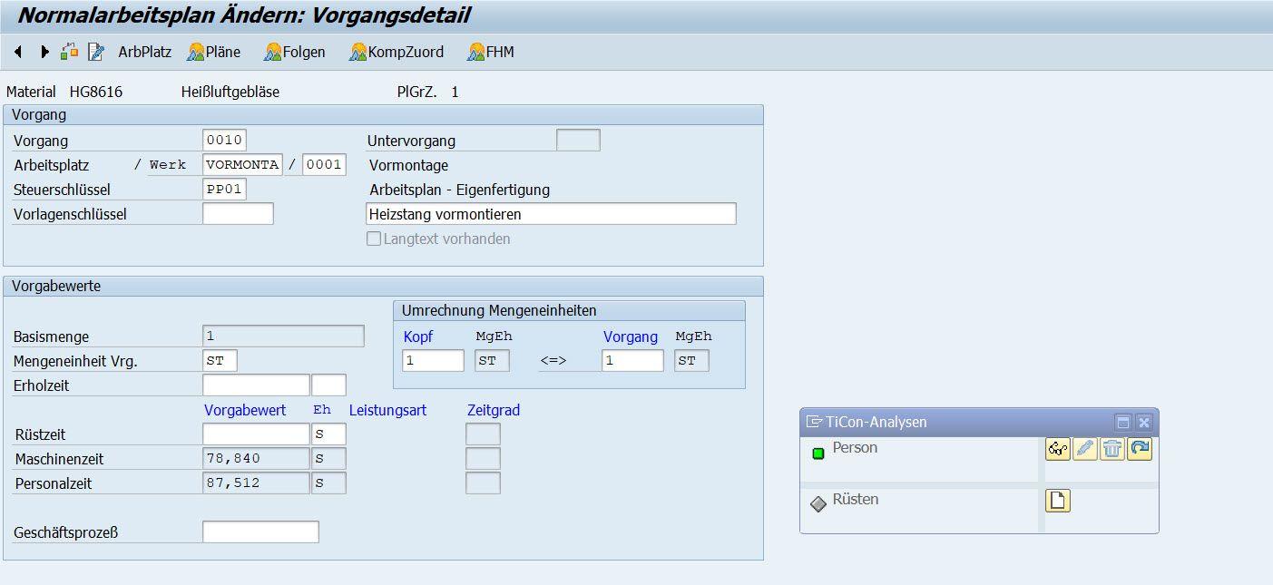
Task: Click the empty Vorlagenschlüssel input field
Action: [x=238, y=214]
